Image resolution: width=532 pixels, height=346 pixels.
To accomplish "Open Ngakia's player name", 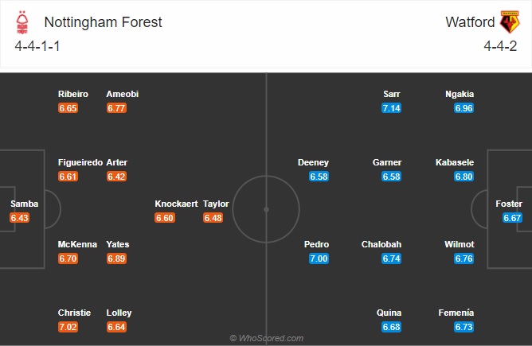I will click(460, 94).
